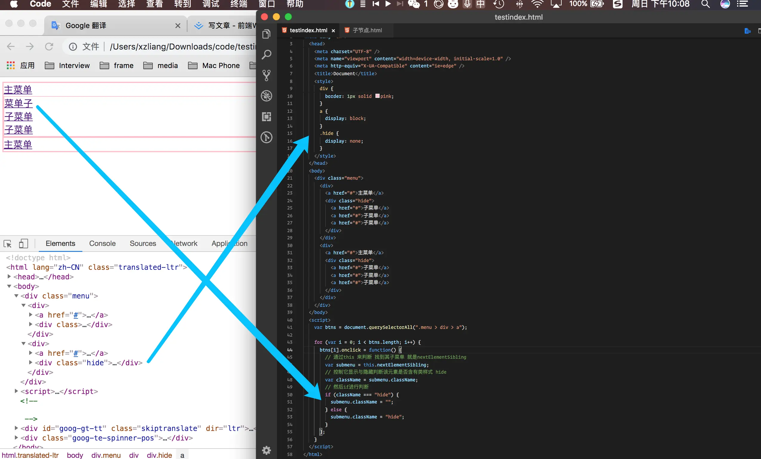
Task: Open the 调试 menu in the menu bar
Action: point(211,4)
